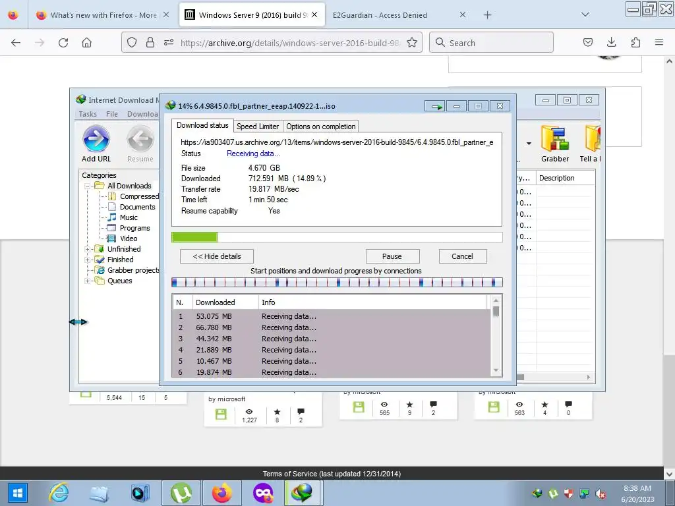
Task: Click the Downloaded column header in connections list
Action: click(x=225, y=302)
